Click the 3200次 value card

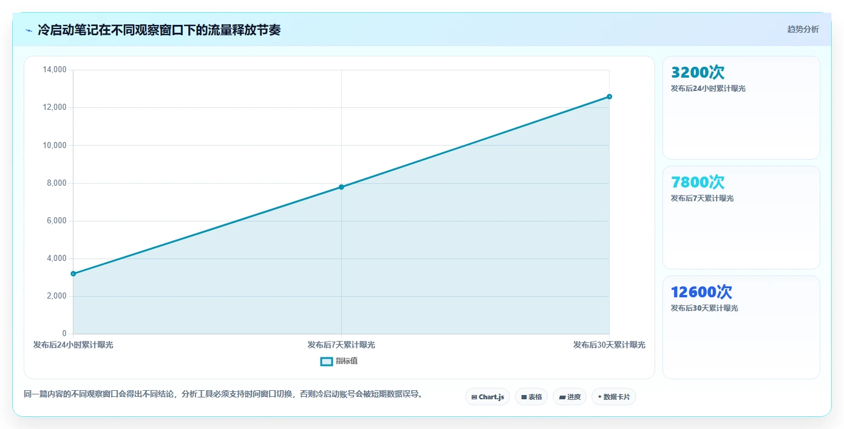[741, 108]
